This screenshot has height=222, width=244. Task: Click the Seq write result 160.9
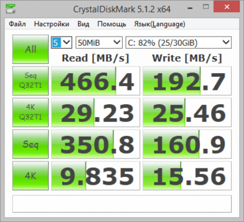click(x=187, y=144)
